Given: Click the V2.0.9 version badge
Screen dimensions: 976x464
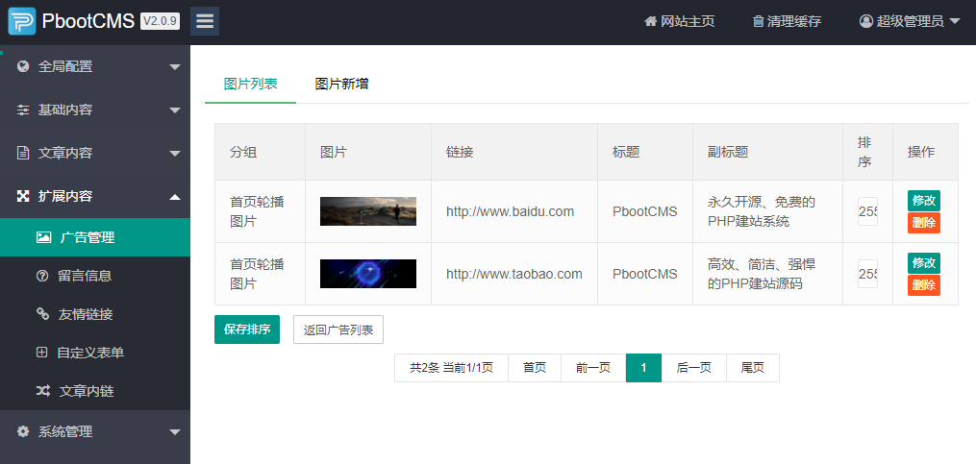Looking at the screenshot, I should tap(160, 21).
